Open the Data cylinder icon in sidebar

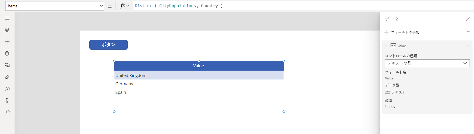(7, 53)
